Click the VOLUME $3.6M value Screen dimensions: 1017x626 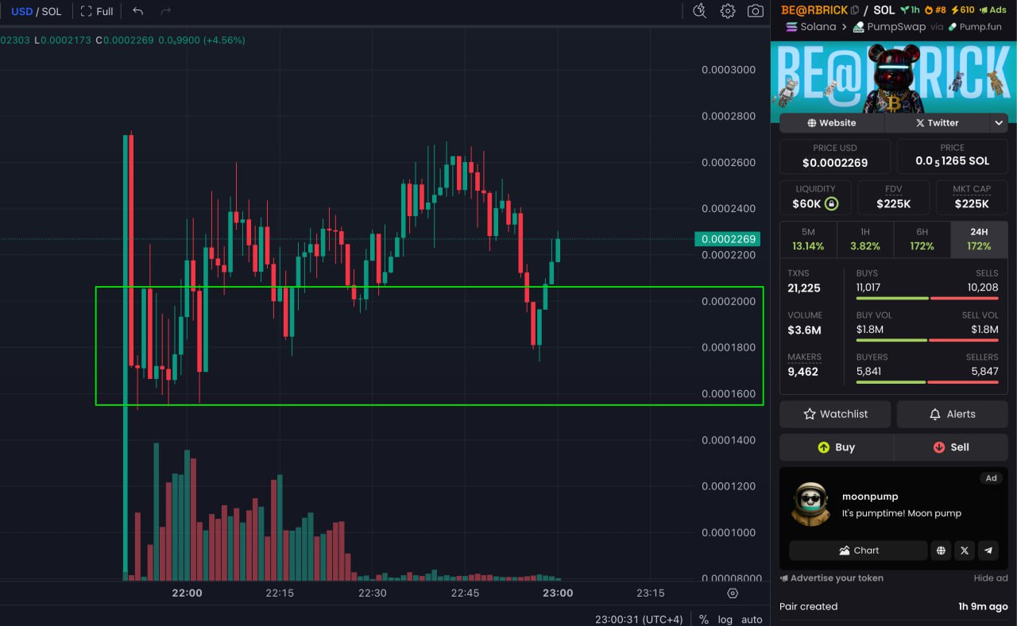(x=804, y=330)
